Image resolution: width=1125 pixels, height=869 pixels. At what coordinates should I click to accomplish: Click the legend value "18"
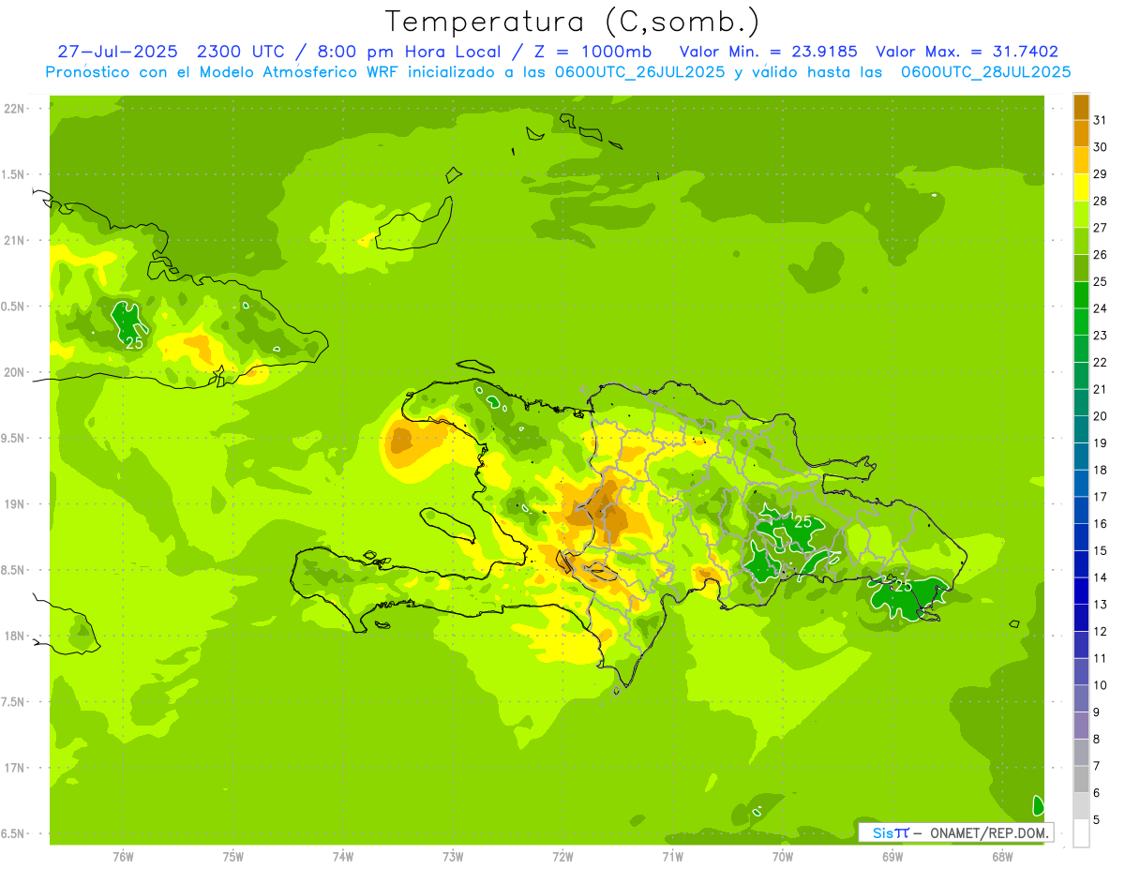coord(1100,470)
